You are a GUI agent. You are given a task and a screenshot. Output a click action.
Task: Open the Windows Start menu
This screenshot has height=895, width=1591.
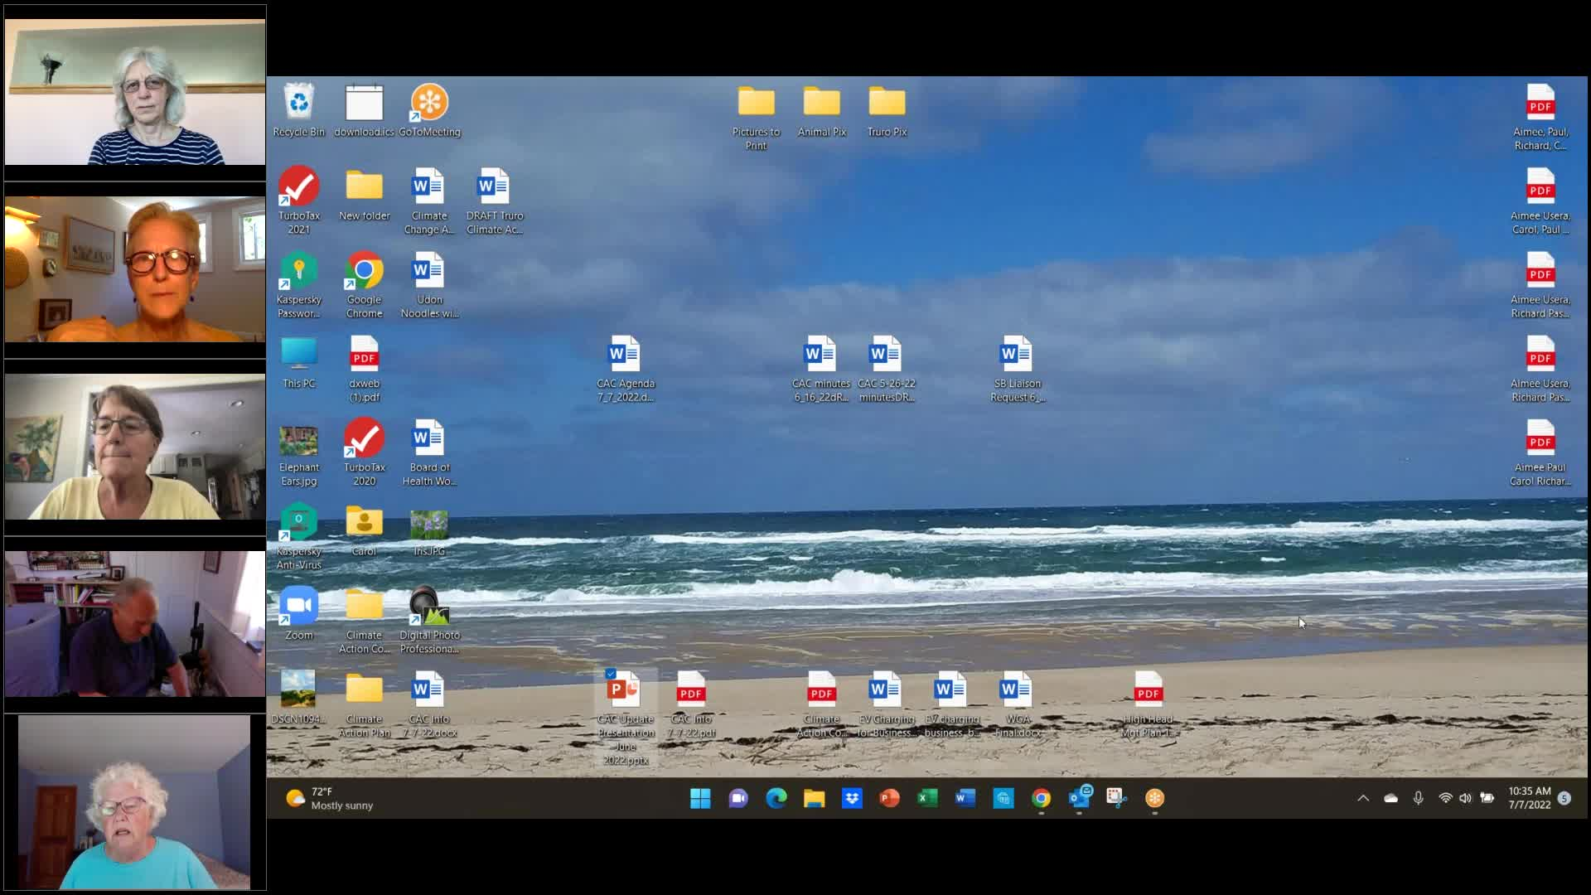tap(700, 798)
